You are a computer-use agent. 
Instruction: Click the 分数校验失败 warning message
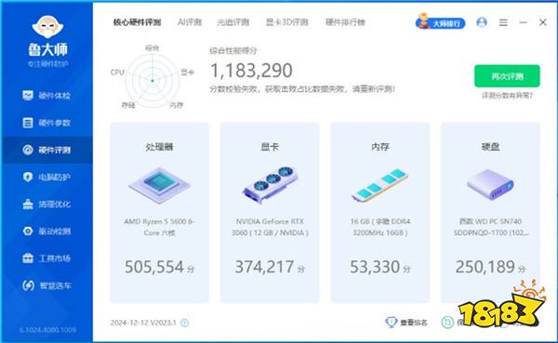[302, 89]
